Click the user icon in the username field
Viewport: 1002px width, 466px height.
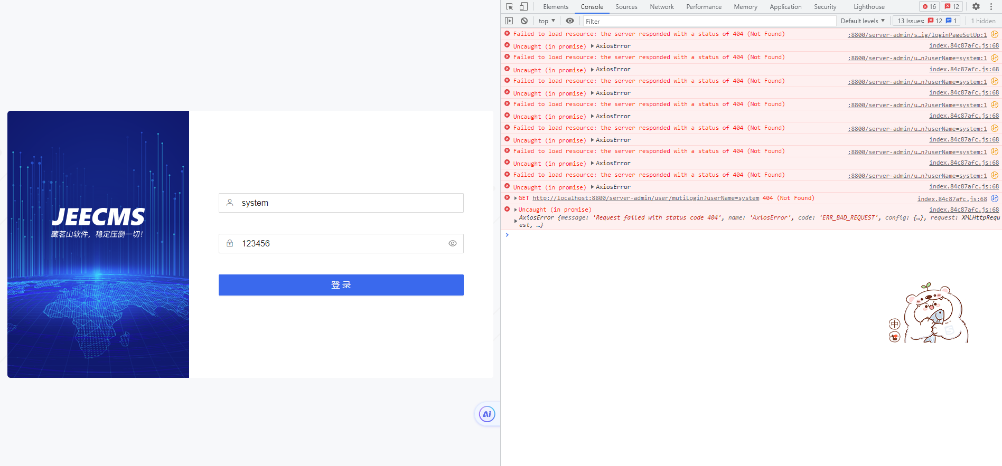coord(230,203)
